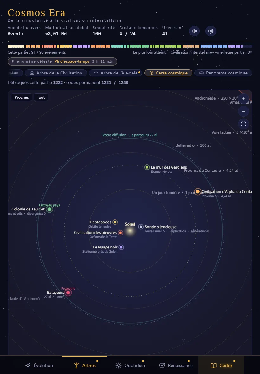Screen dimensions: 260x374
Task: Open the Phénomène céleste Pli d'espace-temps pill
Action: point(62,61)
